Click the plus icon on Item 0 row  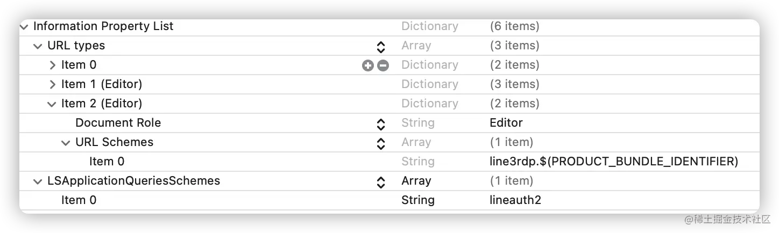click(x=368, y=65)
